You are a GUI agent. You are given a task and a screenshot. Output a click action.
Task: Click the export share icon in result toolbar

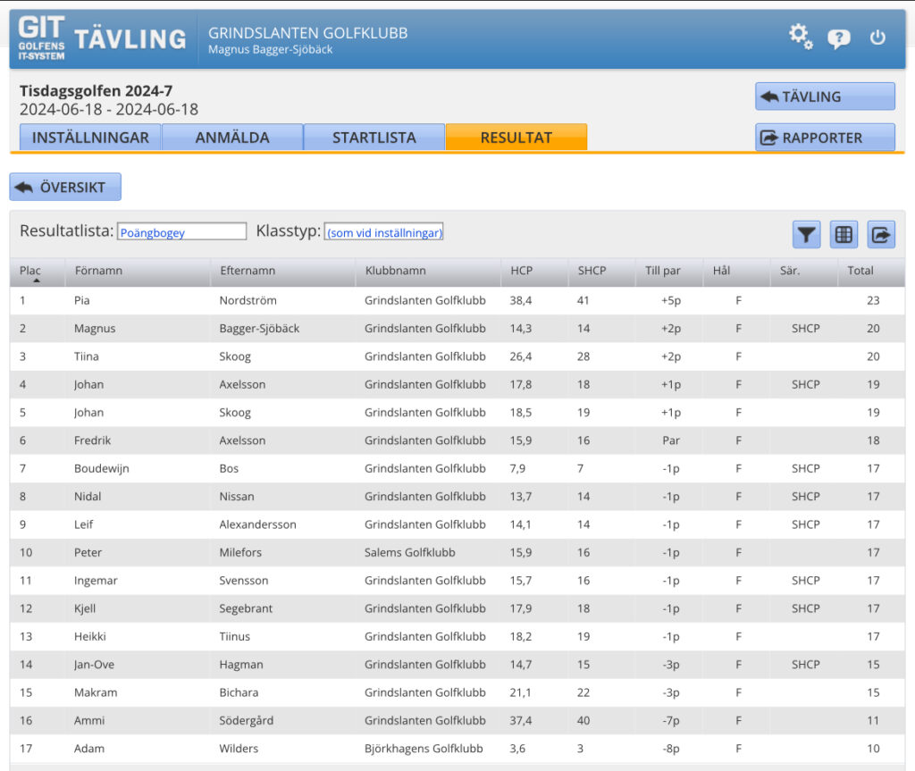click(881, 235)
